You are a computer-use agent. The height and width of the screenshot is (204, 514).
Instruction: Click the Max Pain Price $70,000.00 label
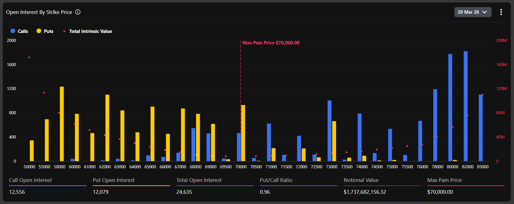271,43
